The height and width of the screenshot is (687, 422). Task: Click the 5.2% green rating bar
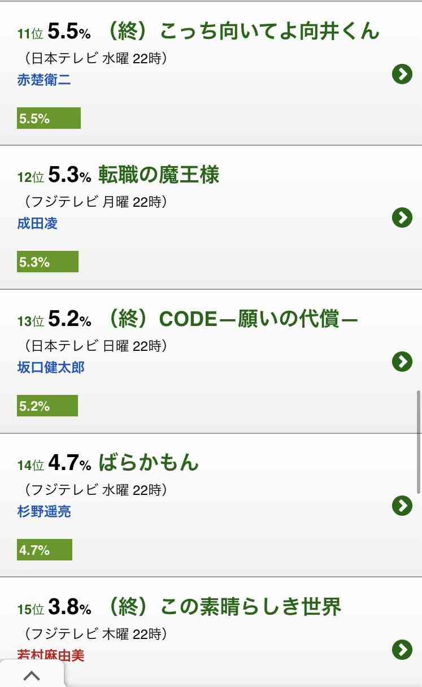tap(47, 406)
